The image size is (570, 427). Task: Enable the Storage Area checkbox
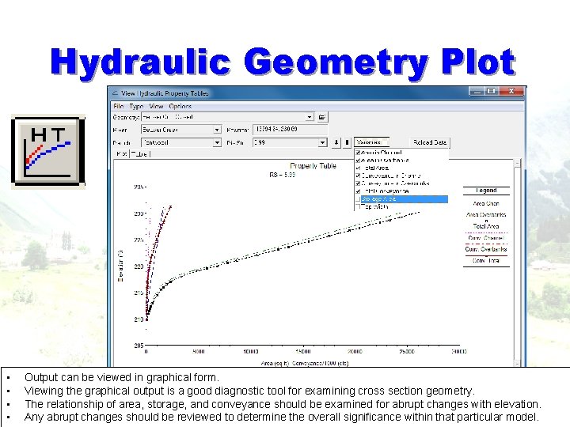[358, 199]
